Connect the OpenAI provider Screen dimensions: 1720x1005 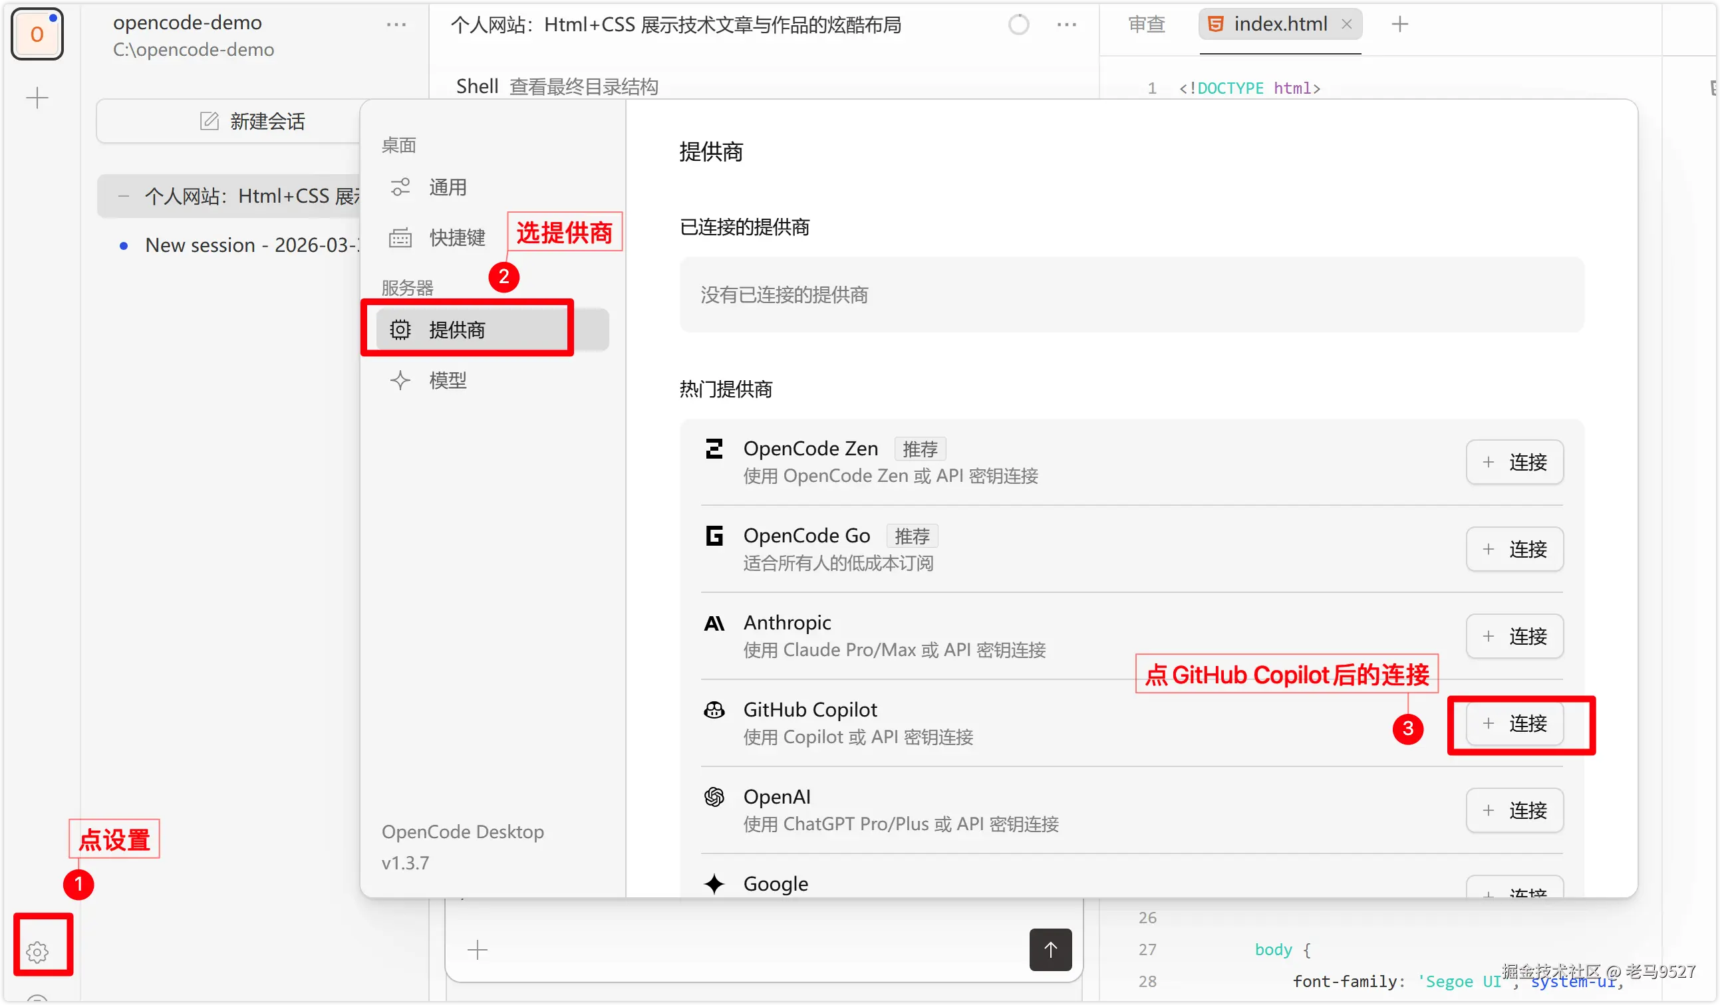(x=1514, y=810)
